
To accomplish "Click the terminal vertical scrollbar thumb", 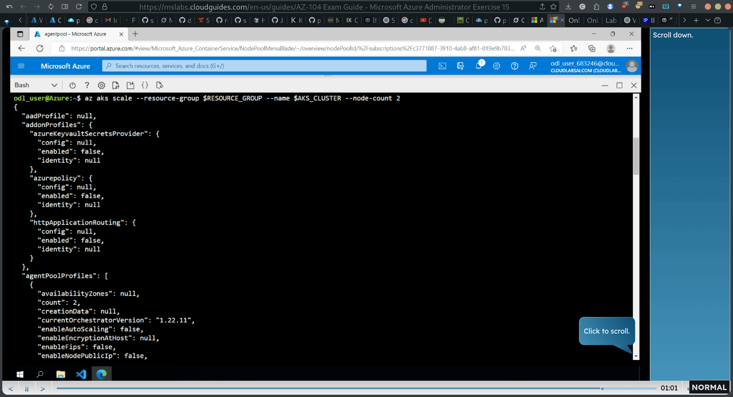I will tap(636, 156).
